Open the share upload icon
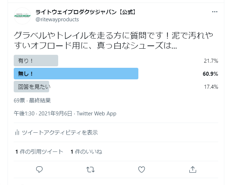The height and width of the screenshot is (185, 233). click(x=193, y=169)
